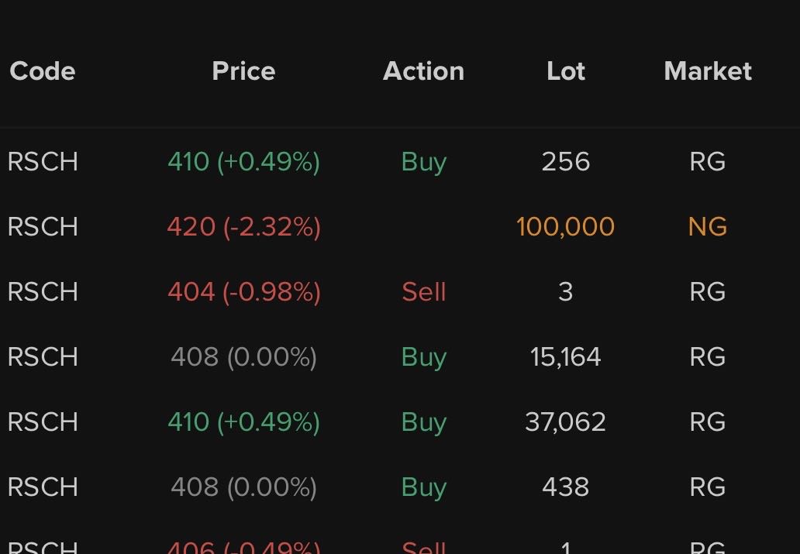800x554 pixels.
Task: Click the 438 lot value
Action: click(566, 487)
